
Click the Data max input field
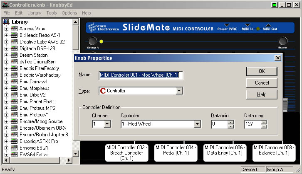coord(252,124)
